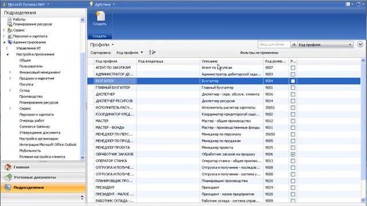Open the Действия lightning menu
Screen dimensions: 367x206
(102, 4)
